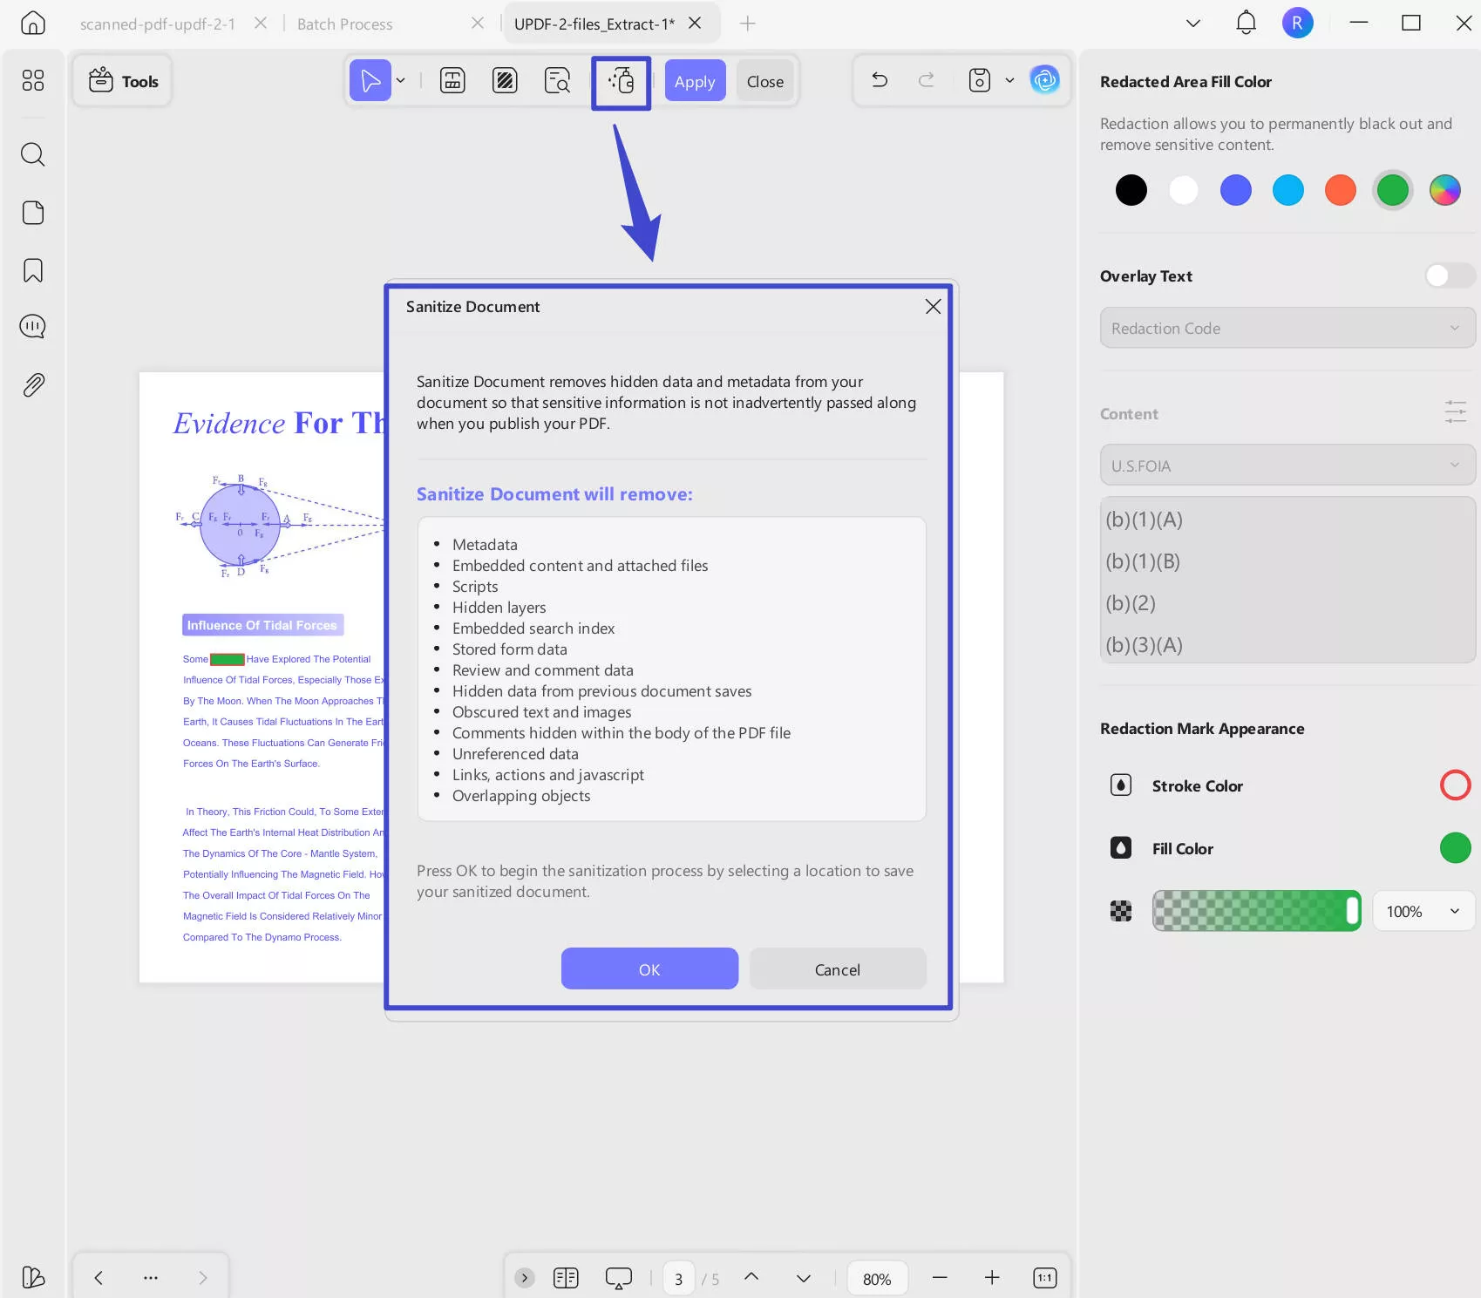
Task: Close the Sanitize Document dialog with X
Action: coord(933,307)
